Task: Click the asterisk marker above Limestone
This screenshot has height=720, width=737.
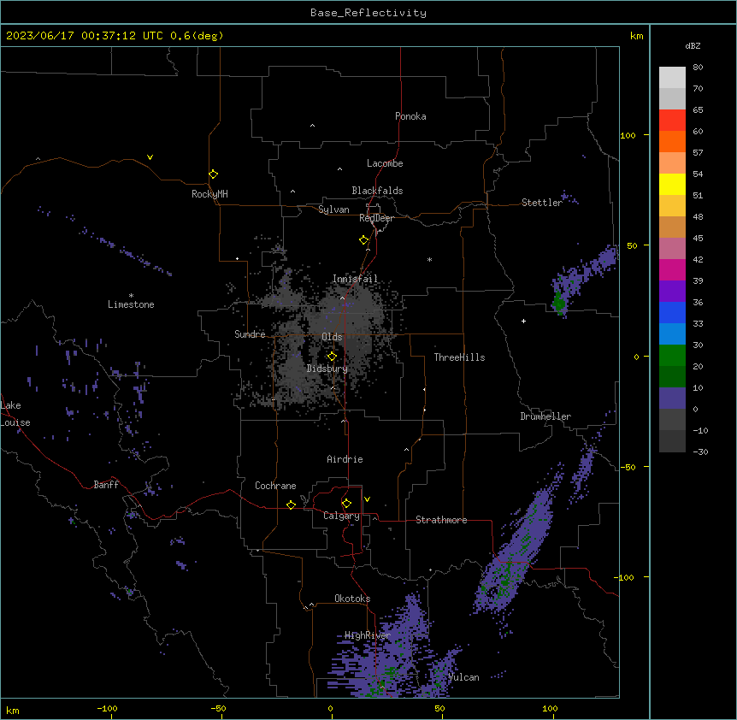Action: [131, 296]
